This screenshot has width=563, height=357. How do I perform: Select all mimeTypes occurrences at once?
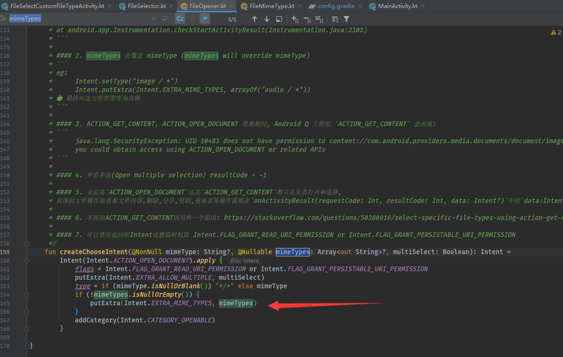click(320, 19)
